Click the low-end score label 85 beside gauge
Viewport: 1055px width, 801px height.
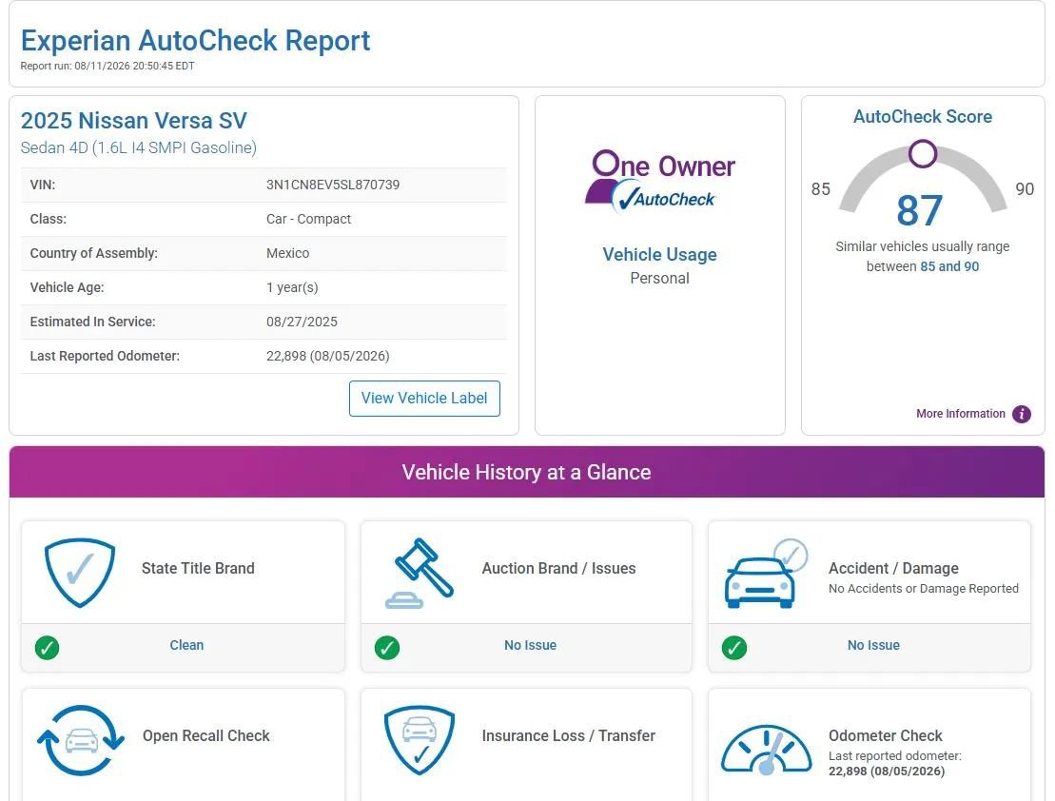pyautogui.click(x=820, y=189)
